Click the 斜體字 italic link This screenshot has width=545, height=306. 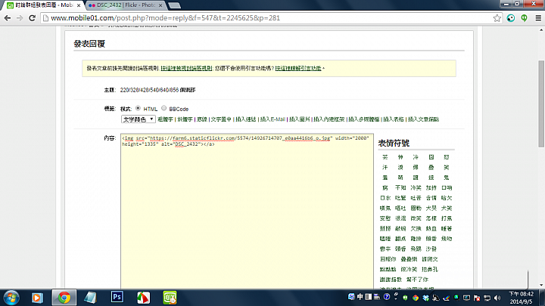185,119
